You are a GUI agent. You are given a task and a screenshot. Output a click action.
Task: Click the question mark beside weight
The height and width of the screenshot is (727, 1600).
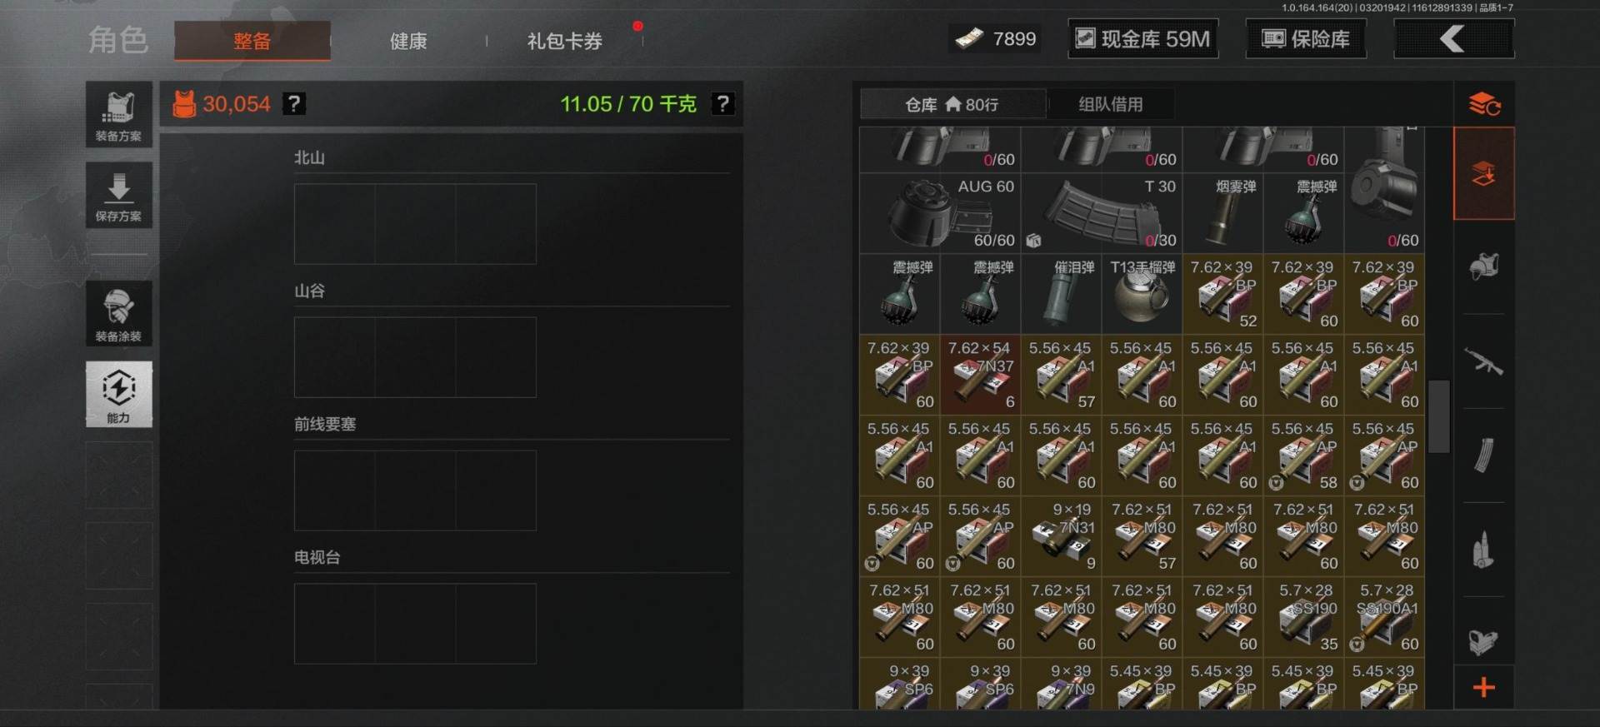pos(722,103)
